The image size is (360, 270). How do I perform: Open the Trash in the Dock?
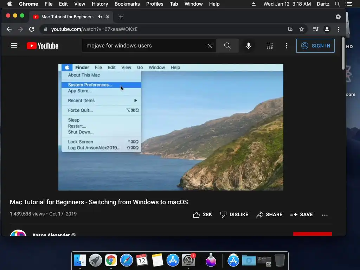pos(279,260)
